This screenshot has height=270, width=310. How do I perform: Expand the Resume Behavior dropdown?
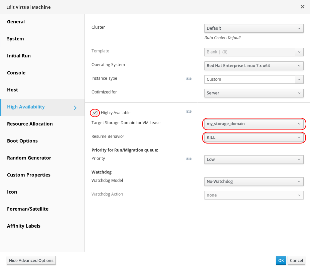click(x=254, y=138)
